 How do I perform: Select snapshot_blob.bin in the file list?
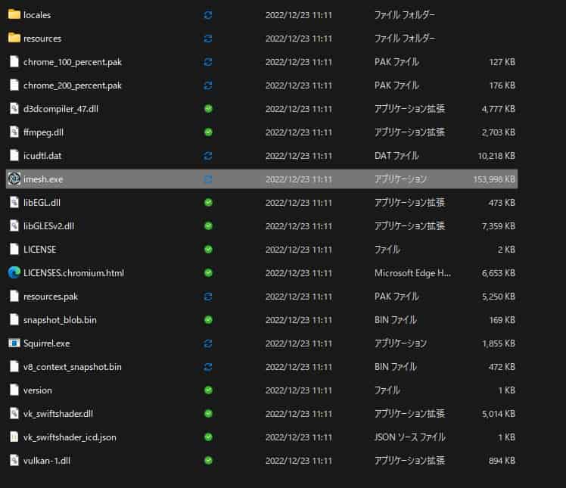[x=60, y=320]
